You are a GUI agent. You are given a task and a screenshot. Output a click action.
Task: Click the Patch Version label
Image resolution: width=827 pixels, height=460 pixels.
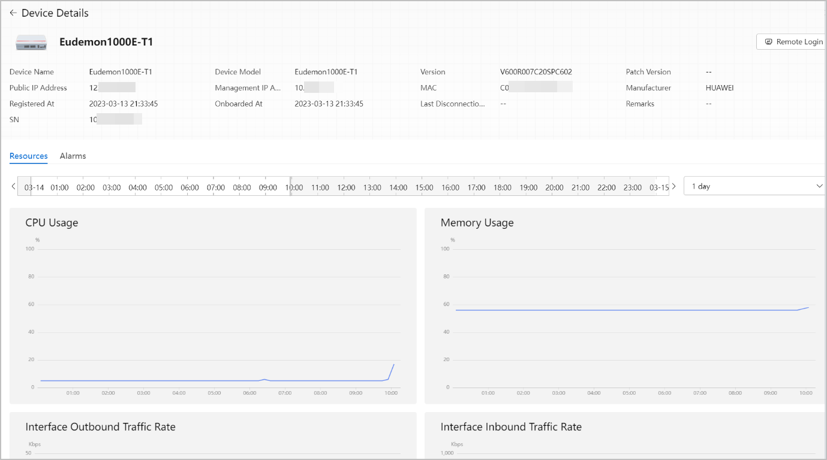(648, 72)
